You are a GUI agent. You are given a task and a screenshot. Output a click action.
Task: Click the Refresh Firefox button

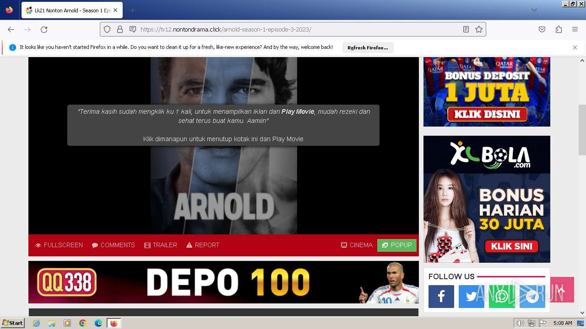368,48
